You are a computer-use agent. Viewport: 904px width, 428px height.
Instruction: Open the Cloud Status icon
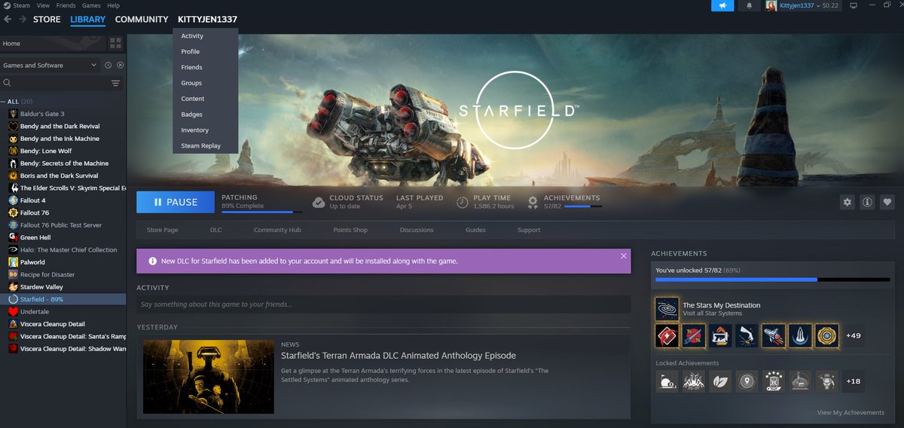[x=319, y=202]
